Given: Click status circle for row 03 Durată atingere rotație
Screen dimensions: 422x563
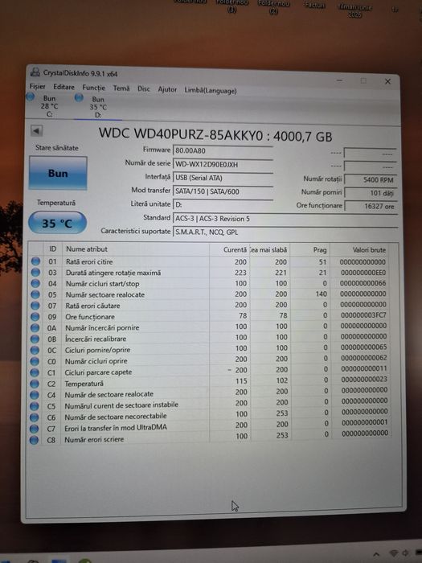Looking at the screenshot, I should click(35, 272).
